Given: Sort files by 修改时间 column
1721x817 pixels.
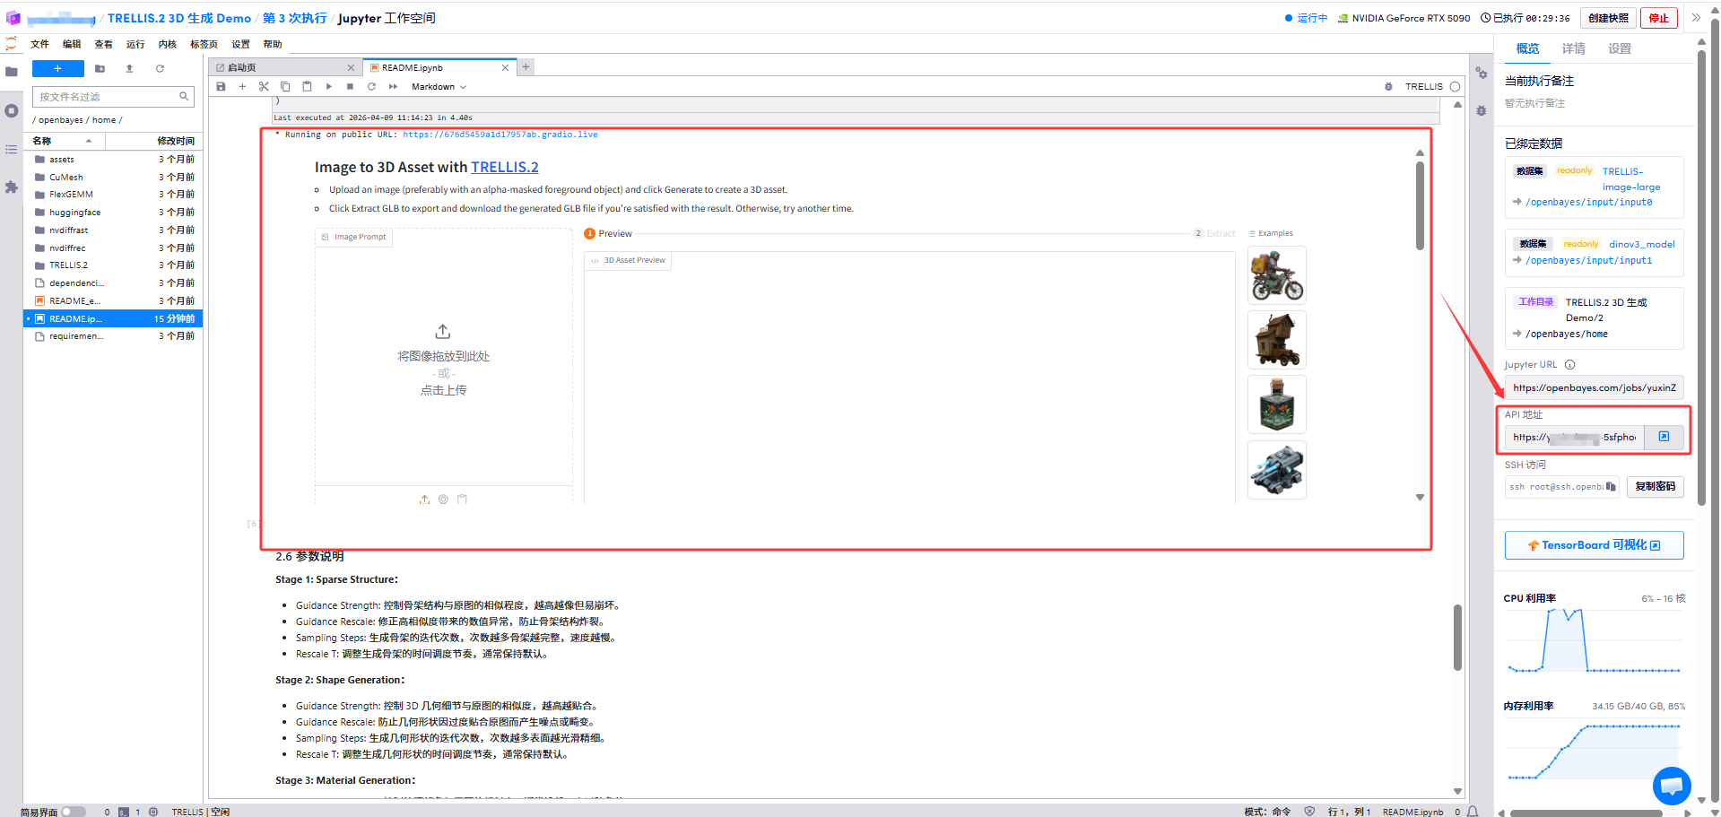Looking at the screenshot, I should [x=154, y=141].
